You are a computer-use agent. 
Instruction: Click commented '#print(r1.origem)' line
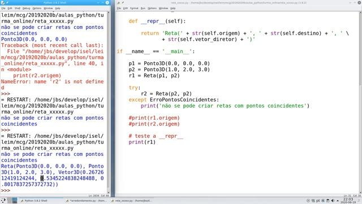(154, 118)
